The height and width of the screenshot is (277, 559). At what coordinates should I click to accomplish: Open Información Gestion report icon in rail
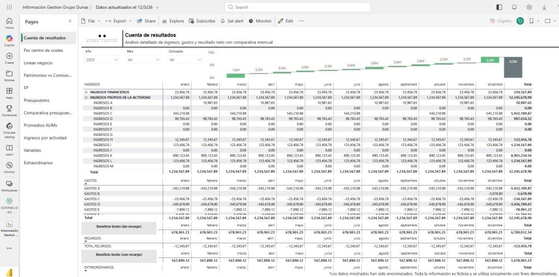click(x=9, y=228)
